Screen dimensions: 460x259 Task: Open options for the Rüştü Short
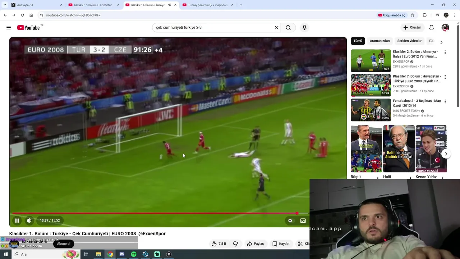[377, 178]
